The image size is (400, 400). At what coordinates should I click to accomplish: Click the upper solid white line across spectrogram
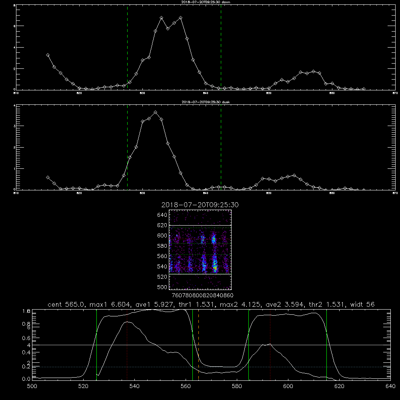(200, 225)
